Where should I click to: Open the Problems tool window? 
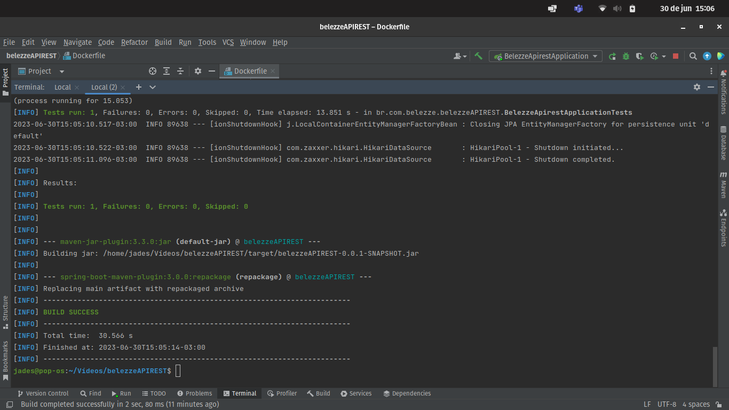point(194,393)
